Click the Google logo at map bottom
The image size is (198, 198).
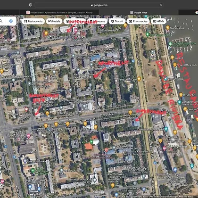(x=99, y=192)
